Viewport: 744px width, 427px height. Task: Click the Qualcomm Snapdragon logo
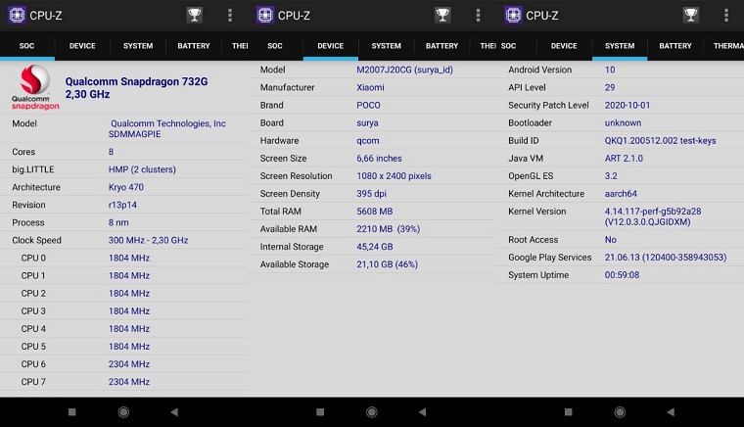coord(35,87)
